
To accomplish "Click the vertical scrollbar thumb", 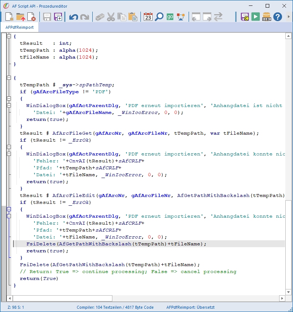I will point(288,245).
